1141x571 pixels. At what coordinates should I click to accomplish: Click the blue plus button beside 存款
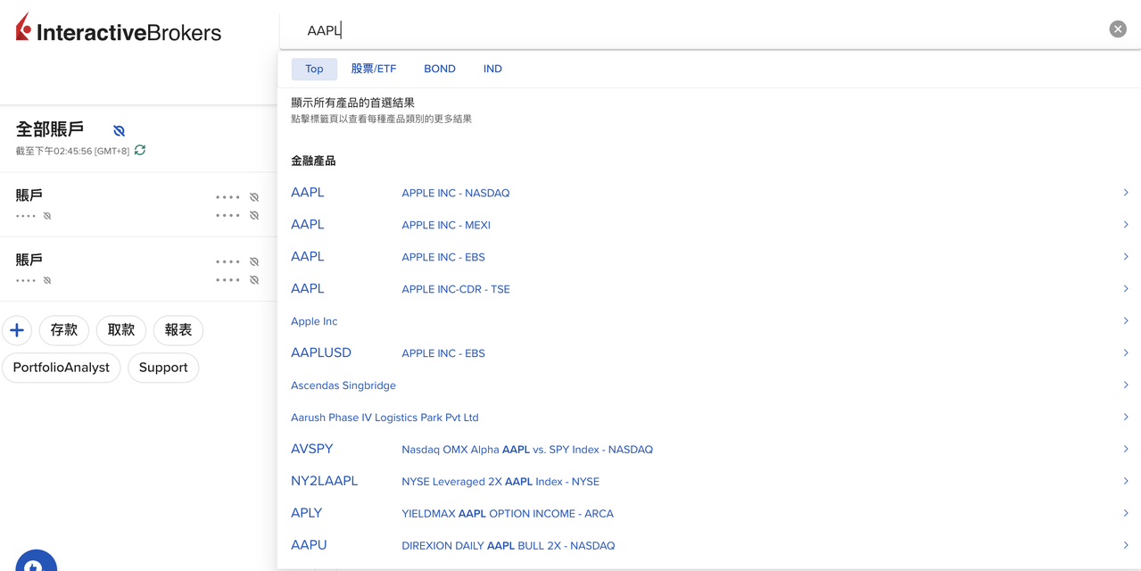point(17,330)
